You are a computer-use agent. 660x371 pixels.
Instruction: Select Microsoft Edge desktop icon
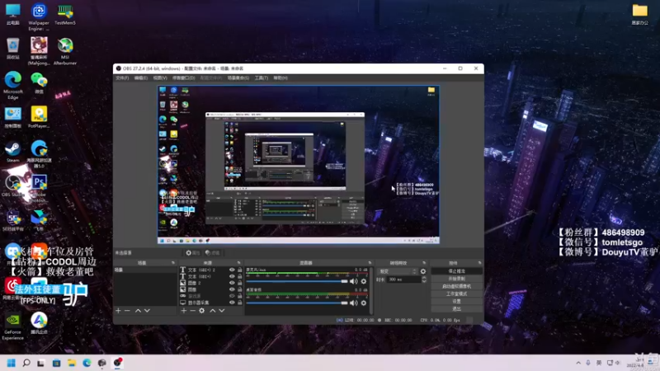13,86
